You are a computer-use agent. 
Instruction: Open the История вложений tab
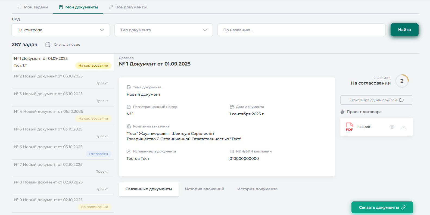coord(204,189)
